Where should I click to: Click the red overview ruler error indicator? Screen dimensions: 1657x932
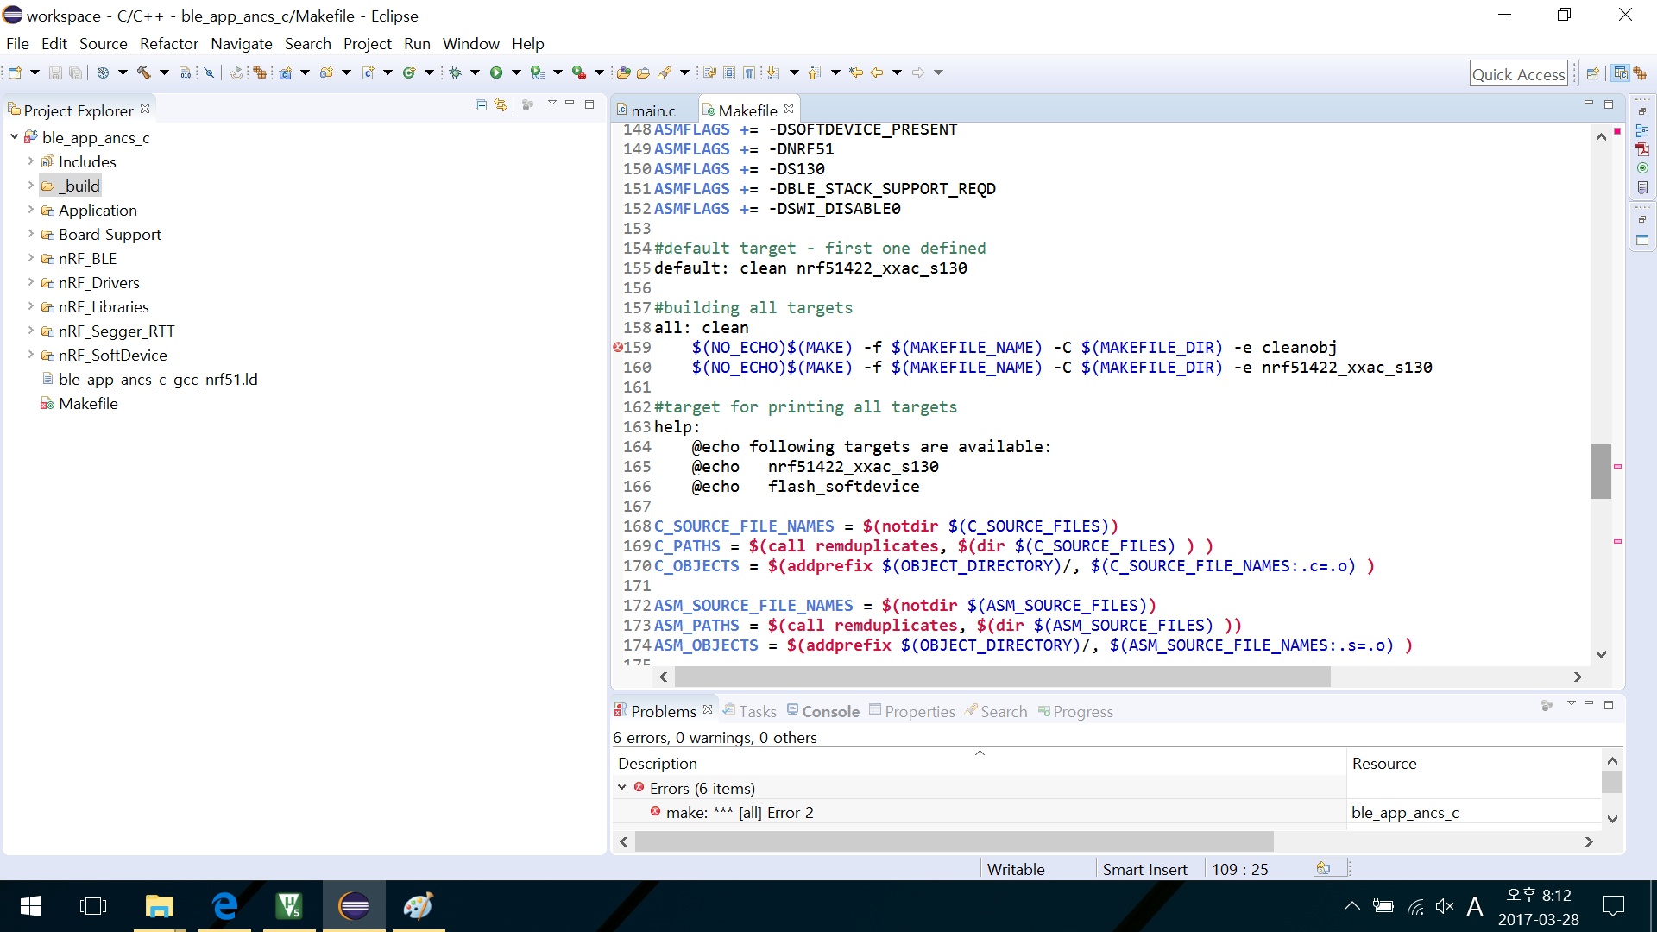tap(1617, 131)
